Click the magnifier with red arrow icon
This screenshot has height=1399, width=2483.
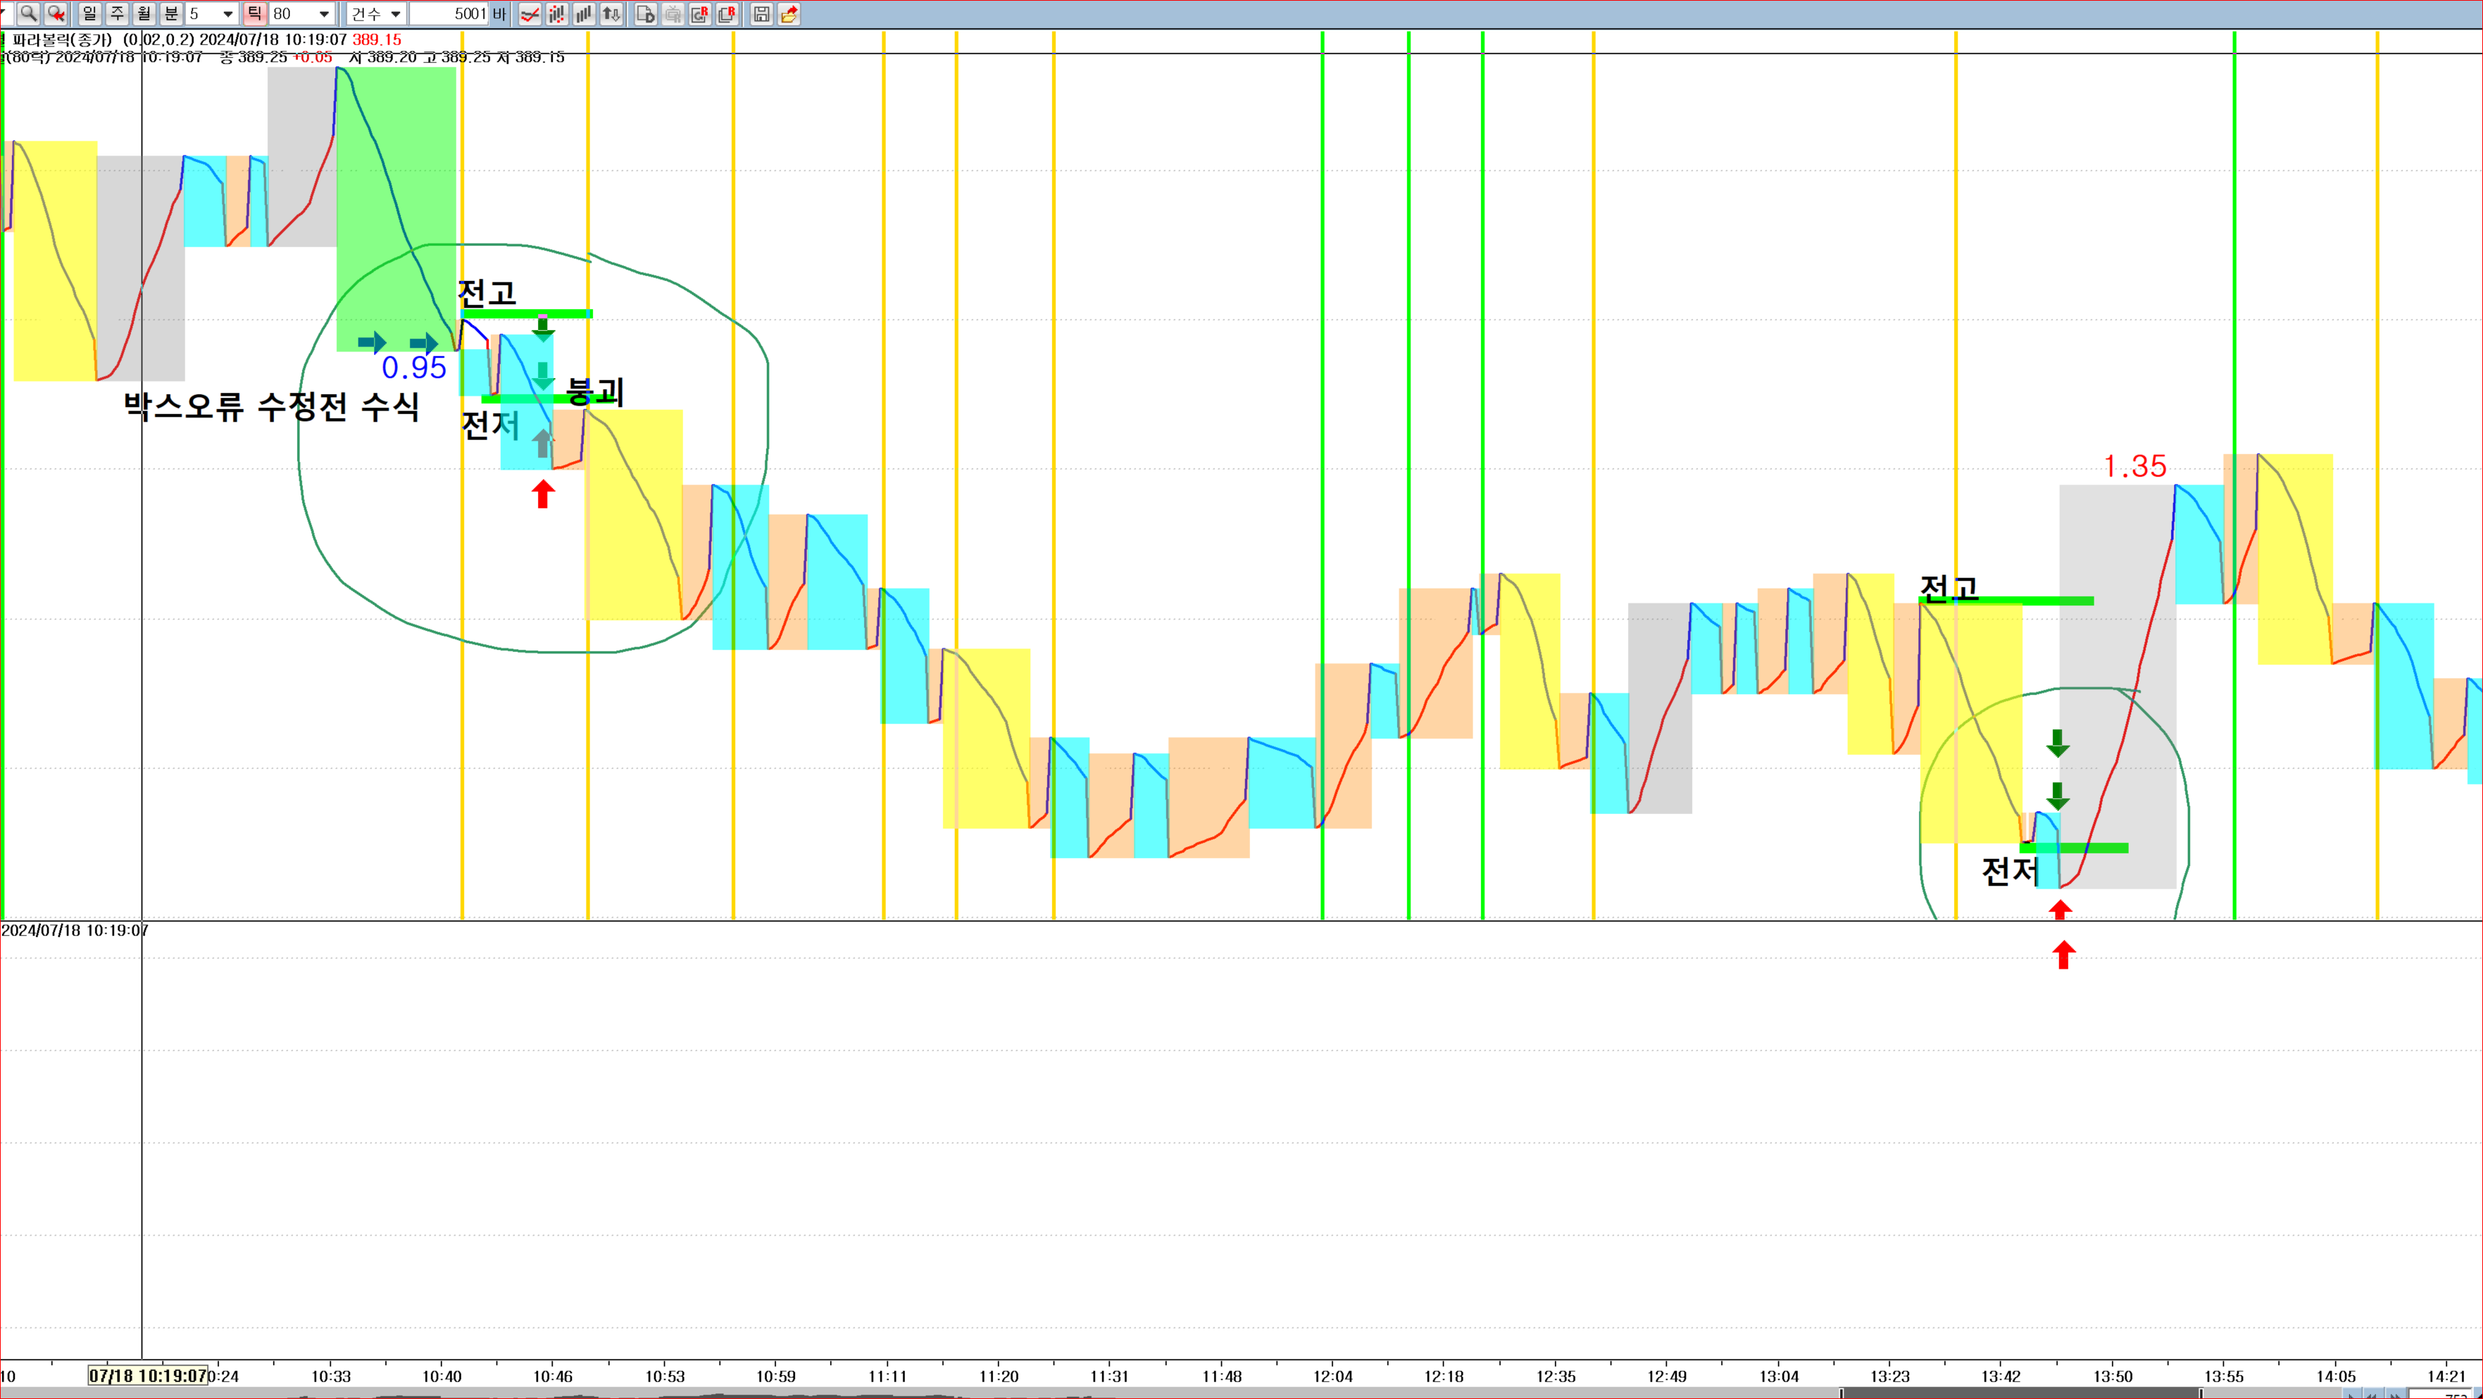(56, 13)
